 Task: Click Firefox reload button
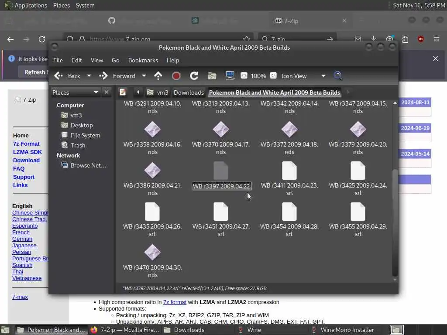coord(42,39)
